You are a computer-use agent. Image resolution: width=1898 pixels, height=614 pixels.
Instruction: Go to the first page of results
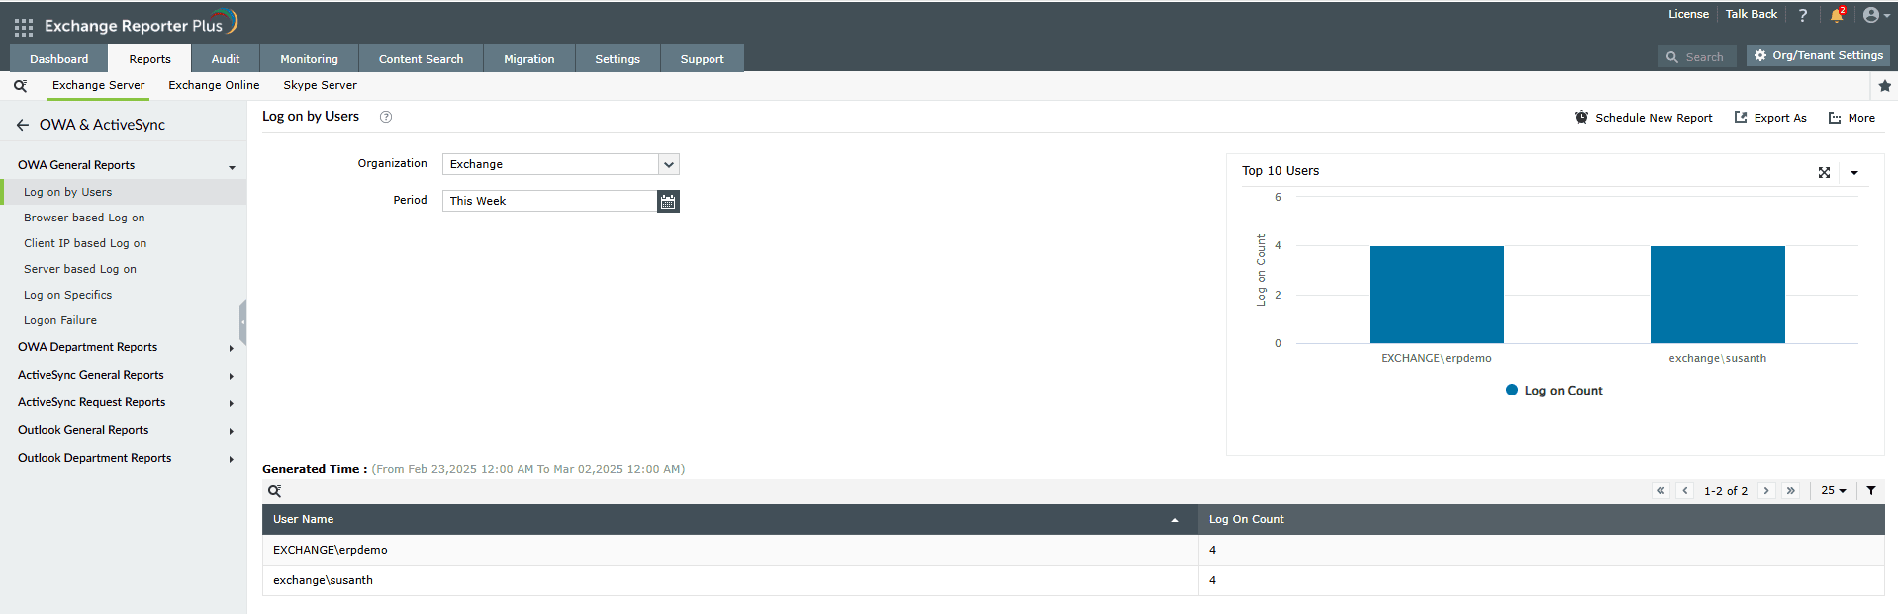click(x=1661, y=490)
